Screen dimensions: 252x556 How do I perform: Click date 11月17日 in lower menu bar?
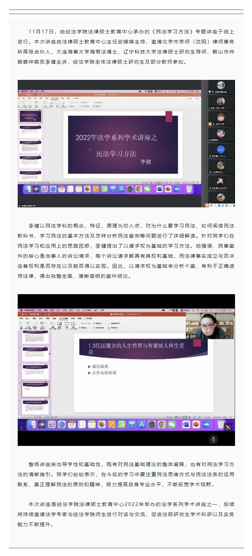point(219,310)
